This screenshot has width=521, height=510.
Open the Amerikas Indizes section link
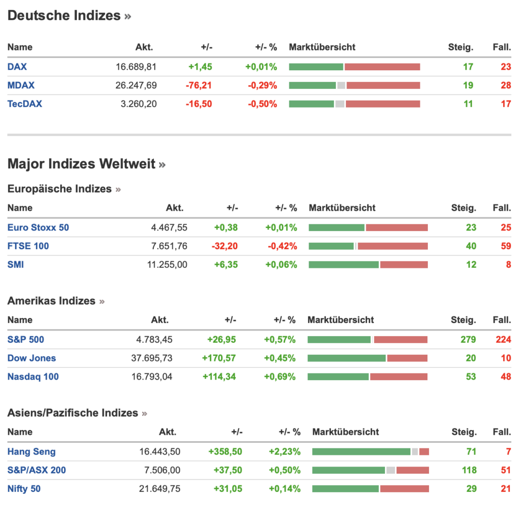click(x=56, y=300)
